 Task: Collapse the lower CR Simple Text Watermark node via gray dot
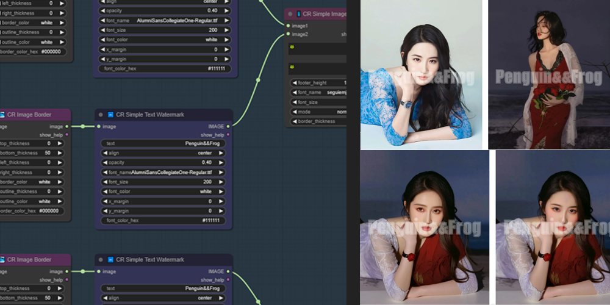[101, 259]
